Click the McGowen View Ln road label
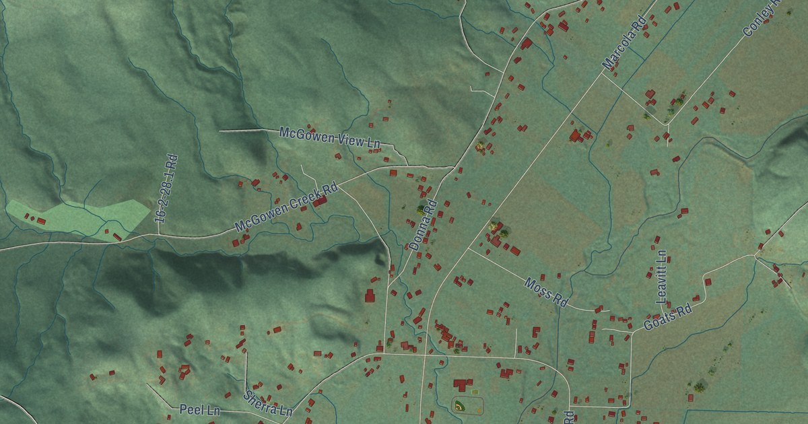Screen dimensions: 808x424 pyautogui.click(x=330, y=137)
